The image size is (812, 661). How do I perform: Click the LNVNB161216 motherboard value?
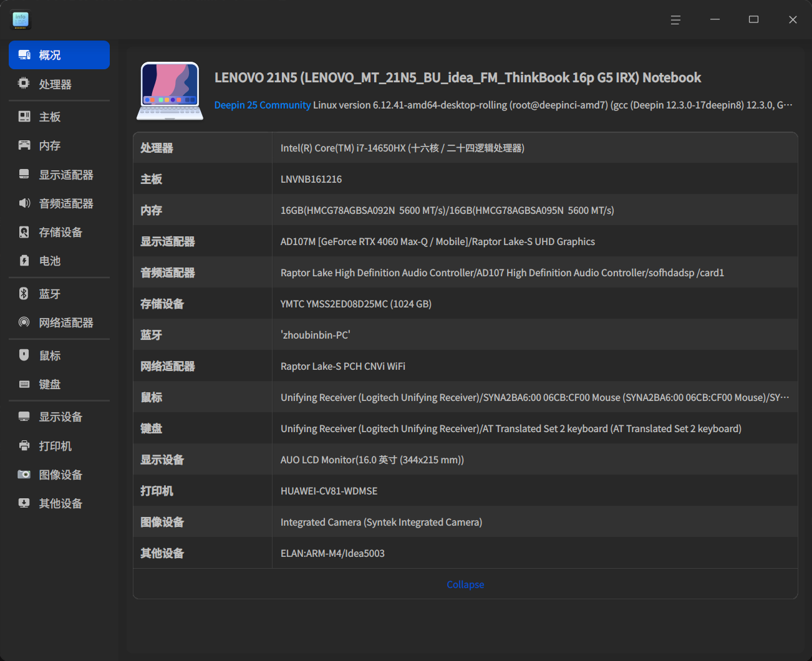[x=311, y=179]
